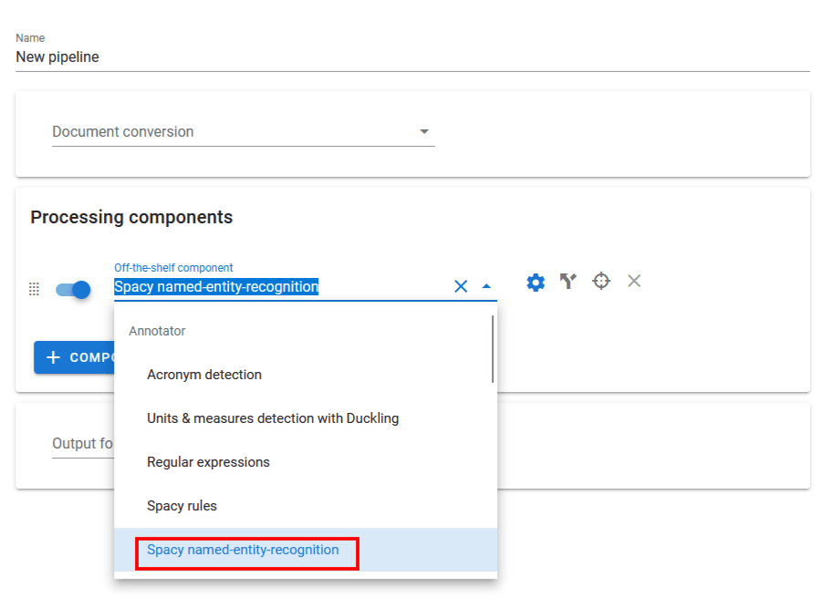823x608 pixels.
Task: Click the branch/fork icon beside the gear
Action: click(568, 282)
